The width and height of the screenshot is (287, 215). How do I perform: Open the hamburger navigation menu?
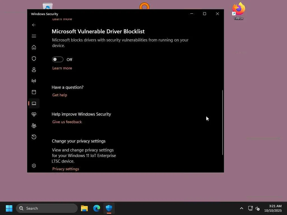click(34, 36)
